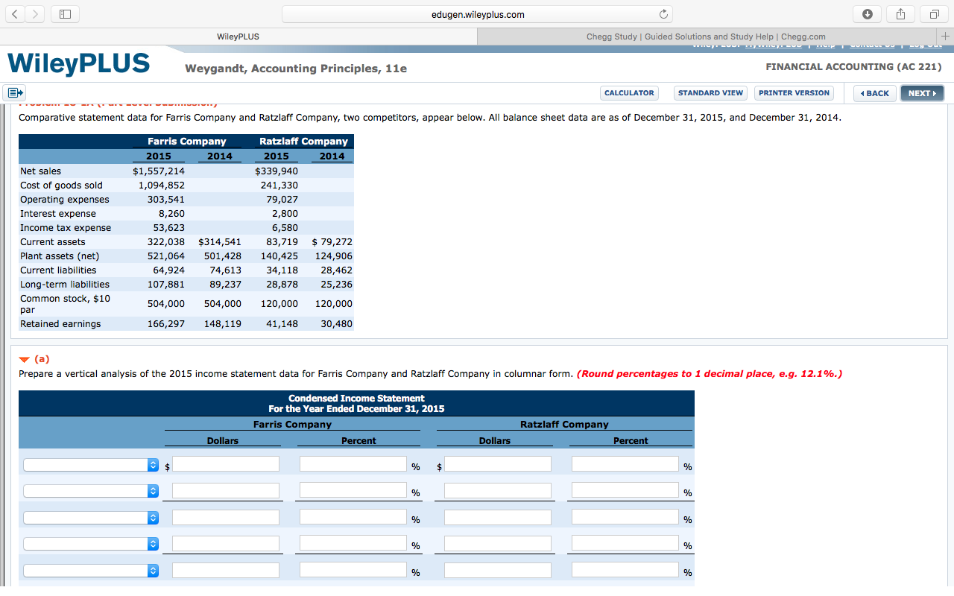The height and width of the screenshot is (596, 954).
Task: Click Ratzlaff Percent field in second row
Action: [625, 490]
